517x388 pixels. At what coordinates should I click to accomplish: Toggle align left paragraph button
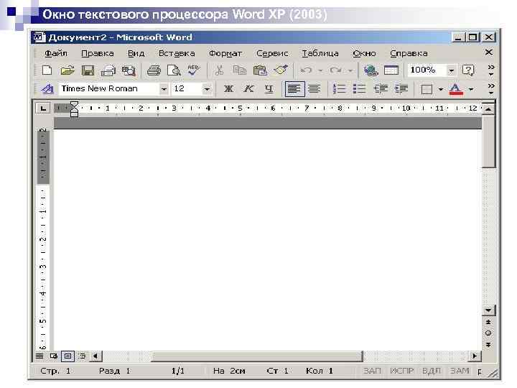294,89
